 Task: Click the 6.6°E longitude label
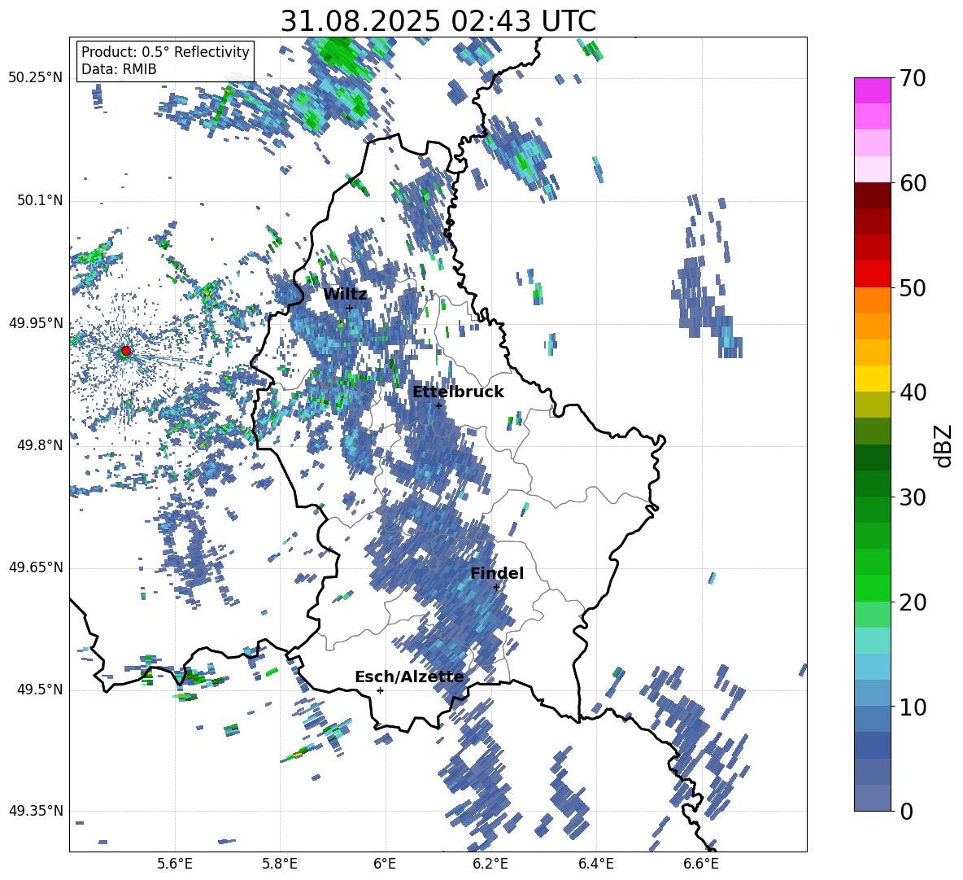701,864
